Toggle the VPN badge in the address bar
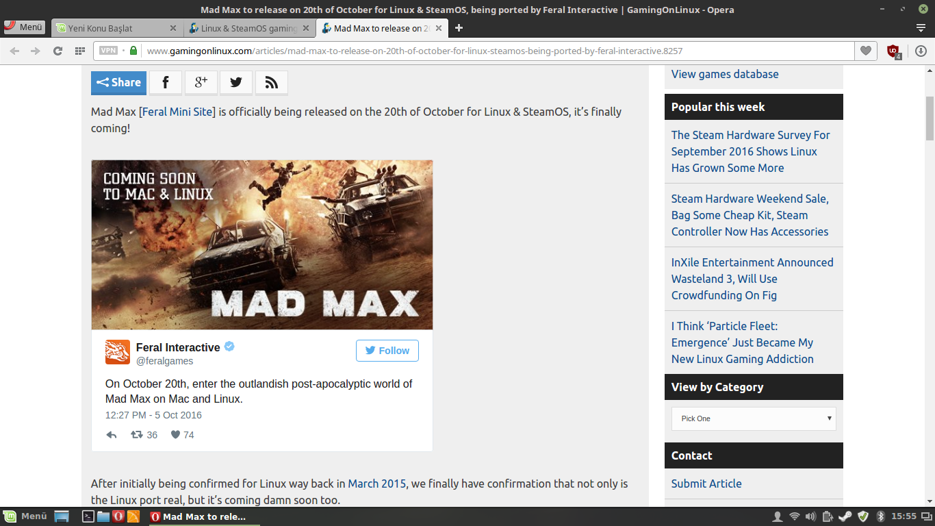Image resolution: width=935 pixels, height=526 pixels. pyautogui.click(x=108, y=51)
